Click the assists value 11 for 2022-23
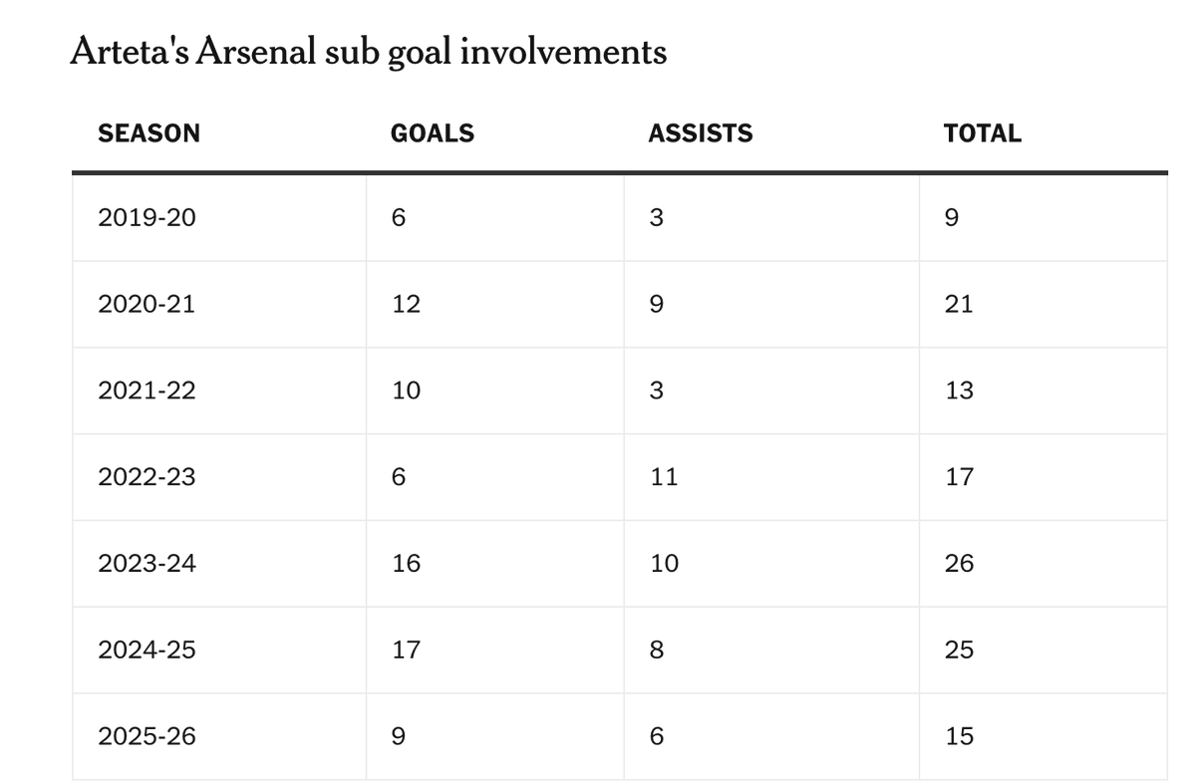This screenshot has height=783, width=1196. coord(664,477)
